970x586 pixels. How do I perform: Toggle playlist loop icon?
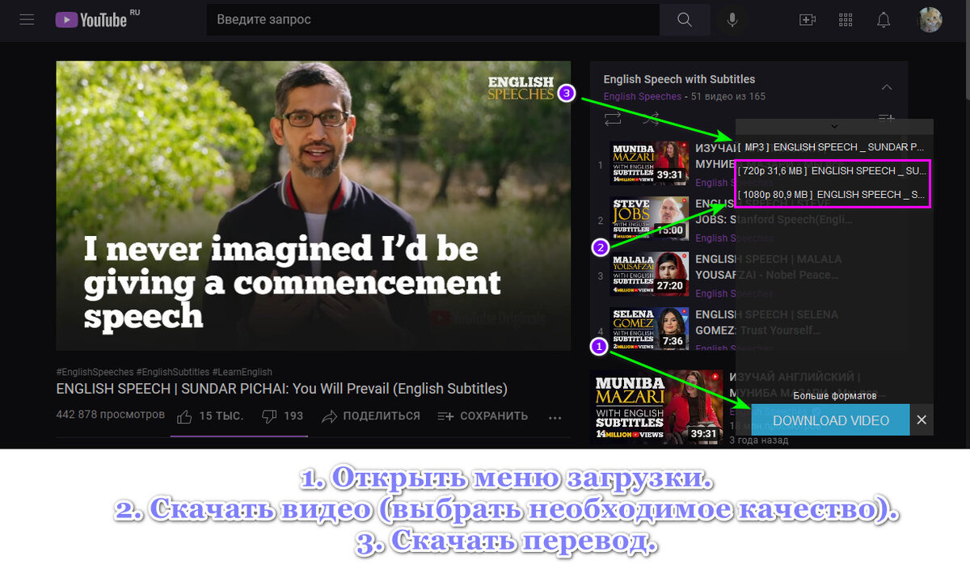tap(613, 119)
